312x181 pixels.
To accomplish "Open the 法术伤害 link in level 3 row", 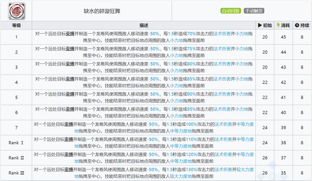I will tap(222, 64).
